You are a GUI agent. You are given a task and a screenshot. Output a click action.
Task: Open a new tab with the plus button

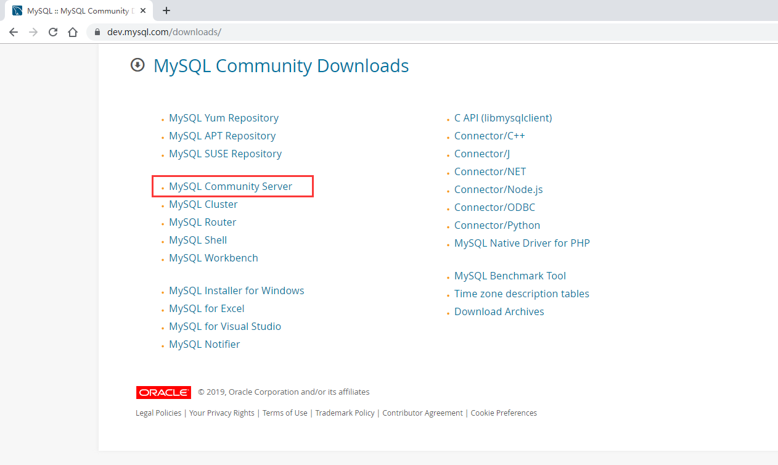tap(166, 10)
